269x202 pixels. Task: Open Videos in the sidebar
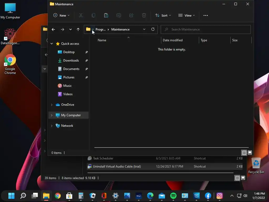coord(68,94)
